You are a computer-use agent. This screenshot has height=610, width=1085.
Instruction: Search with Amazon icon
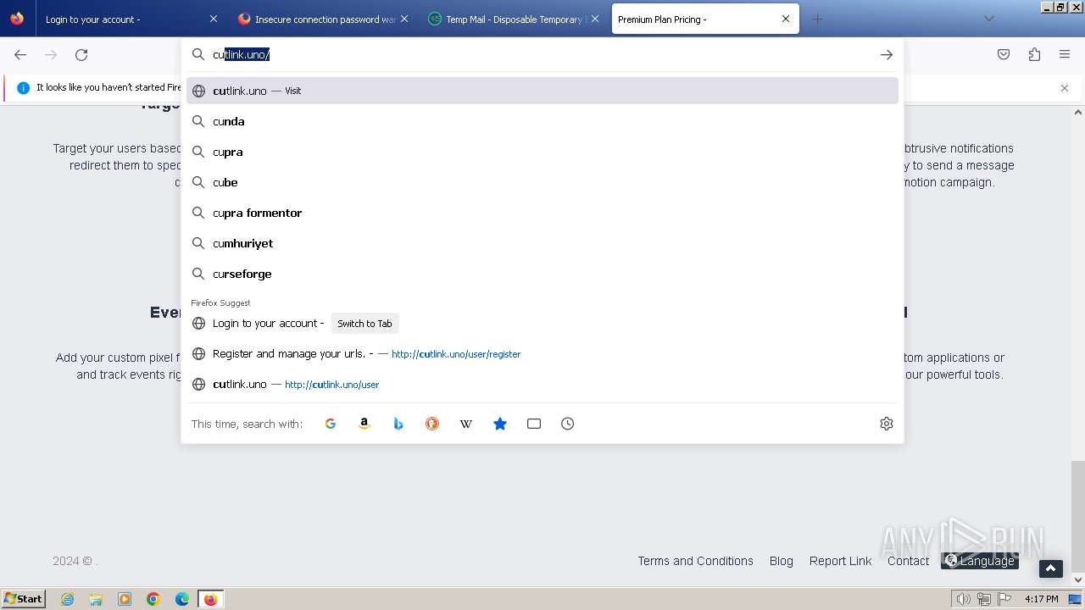[364, 424]
